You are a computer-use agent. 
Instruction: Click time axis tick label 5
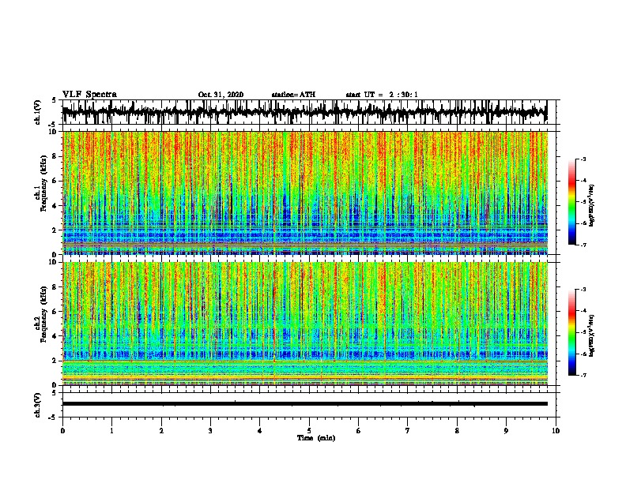click(309, 431)
